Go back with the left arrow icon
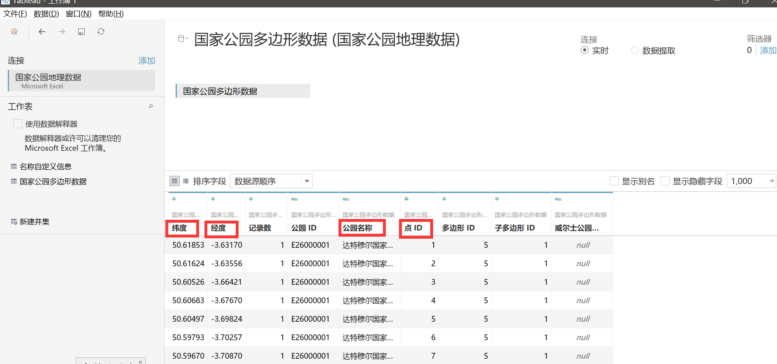777x364 pixels. (x=42, y=32)
